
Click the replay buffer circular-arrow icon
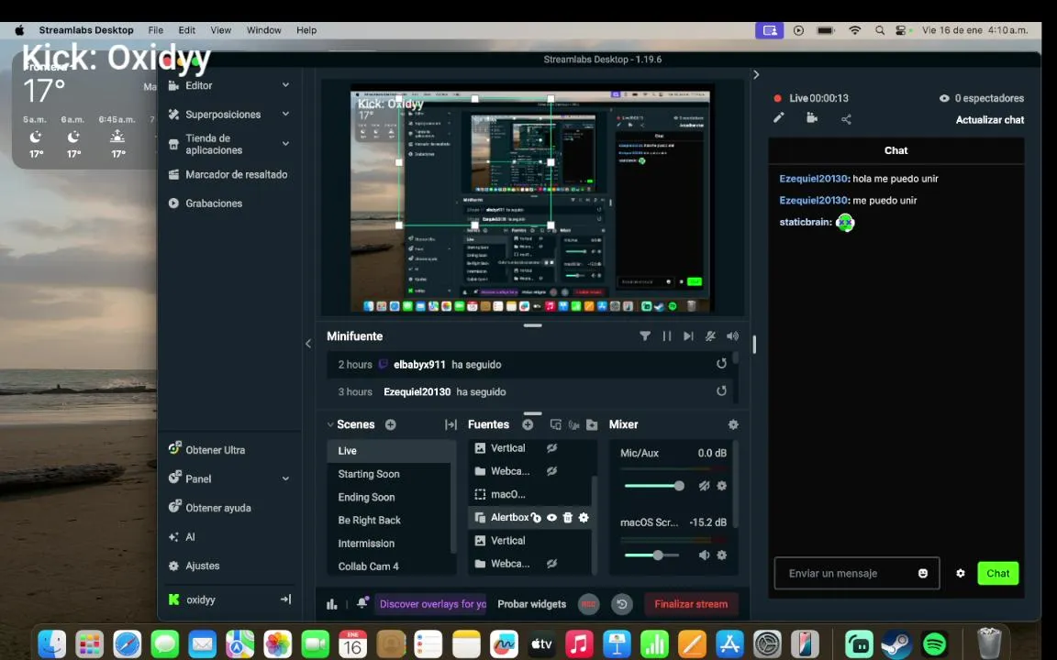click(622, 604)
